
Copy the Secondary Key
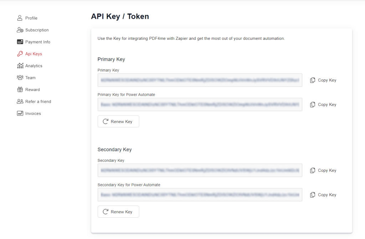click(x=323, y=170)
